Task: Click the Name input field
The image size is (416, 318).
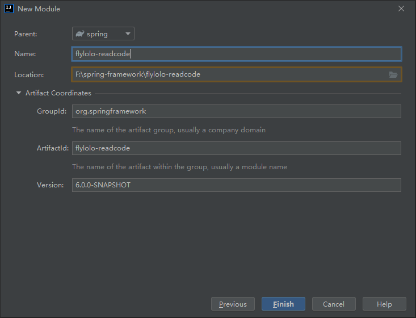Action: (237, 54)
